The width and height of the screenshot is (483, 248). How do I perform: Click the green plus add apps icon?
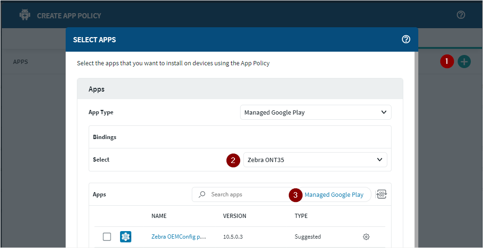coord(464,61)
